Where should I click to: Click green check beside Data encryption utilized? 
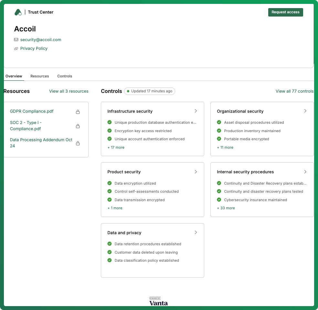click(x=110, y=183)
